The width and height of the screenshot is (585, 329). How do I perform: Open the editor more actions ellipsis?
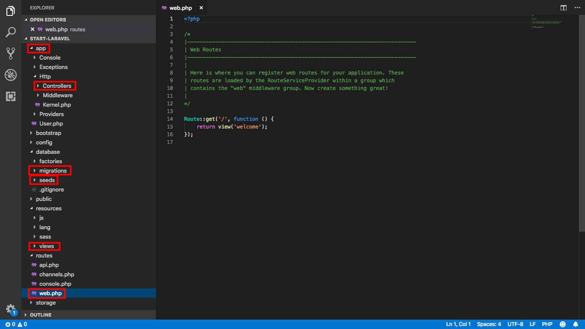tap(577, 8)
